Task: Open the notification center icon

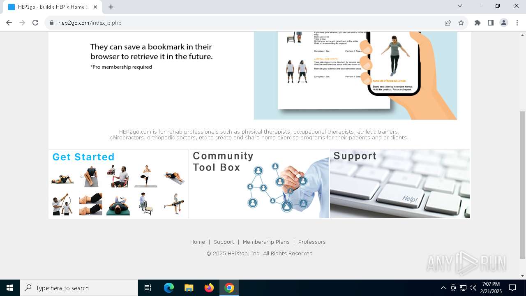Action: [512, 288]
